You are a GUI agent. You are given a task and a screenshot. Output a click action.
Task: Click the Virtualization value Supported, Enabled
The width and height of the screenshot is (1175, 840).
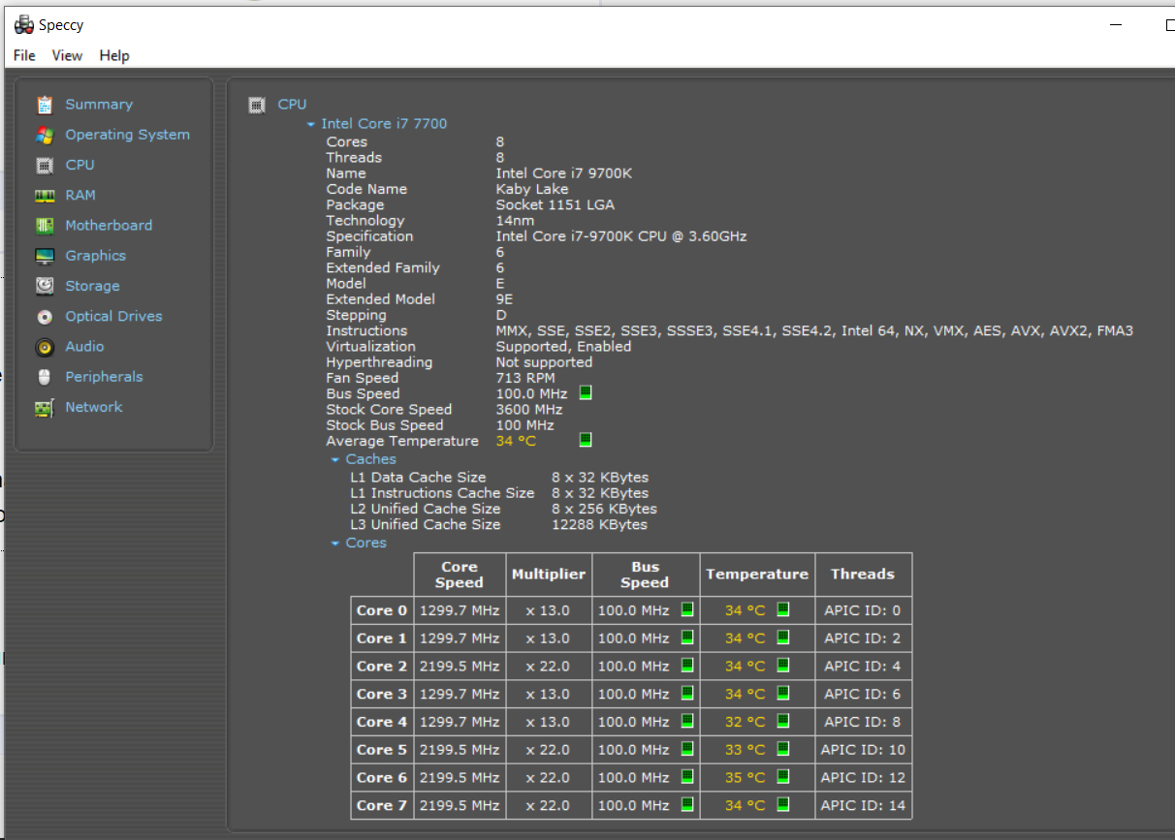(x=563, y=347)
